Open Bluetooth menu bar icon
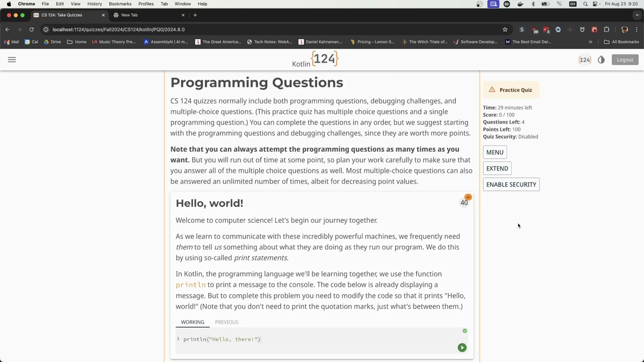 pos(533,4)
